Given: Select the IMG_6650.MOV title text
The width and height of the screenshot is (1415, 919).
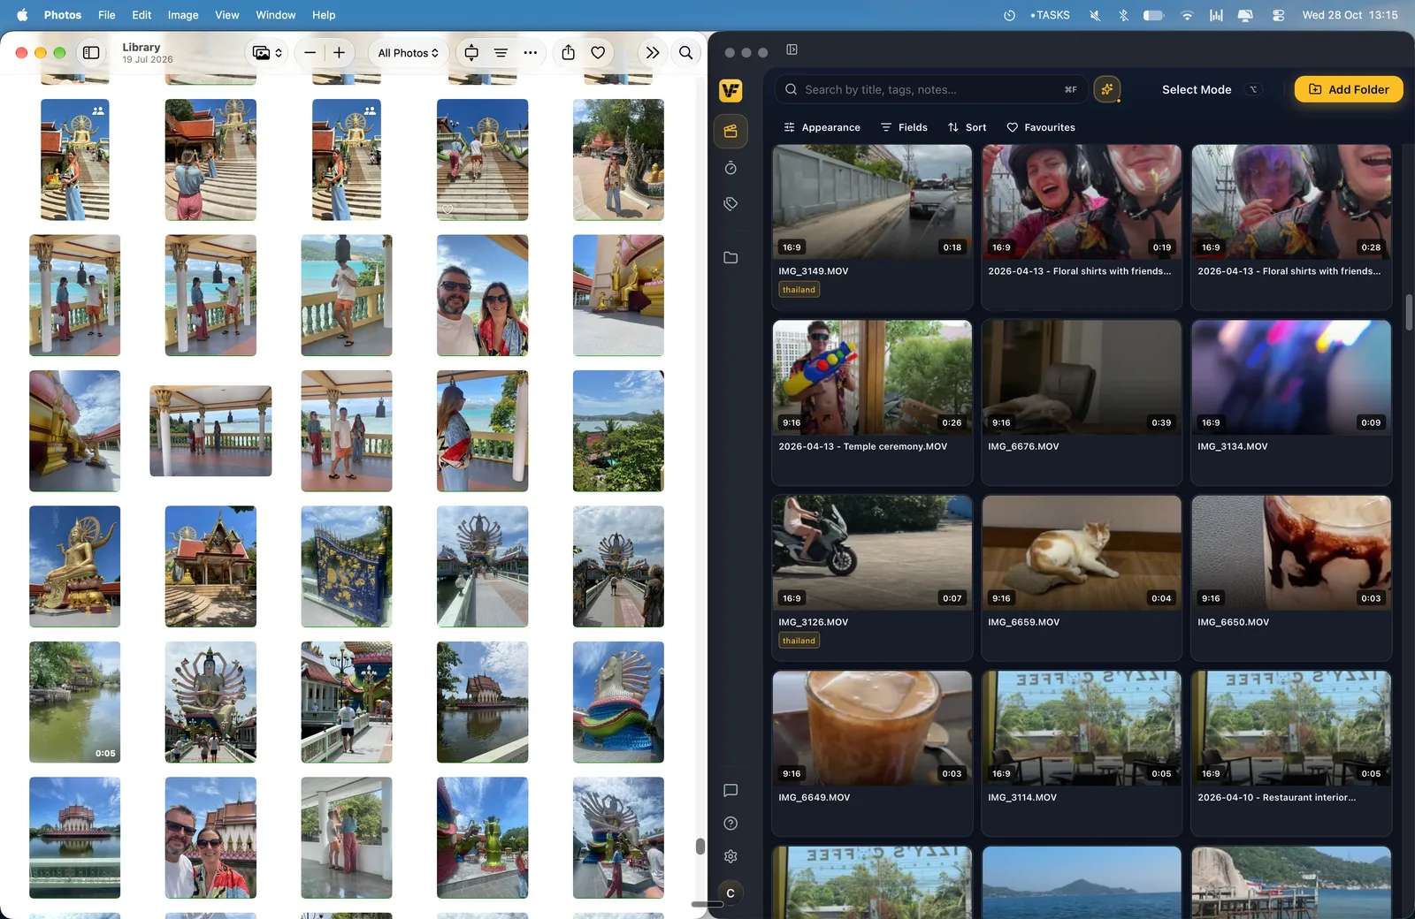Looking at the screenshot, I should point(1233,622).
